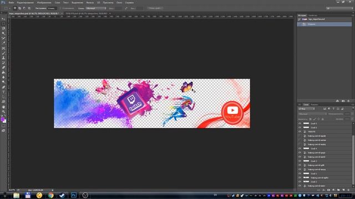
Task: Select the Healing Brush tool
Action: tap(3, 48)
